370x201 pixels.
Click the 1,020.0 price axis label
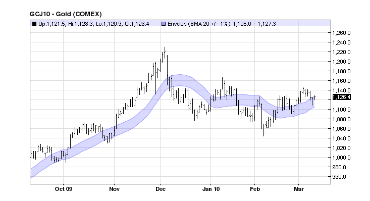coord(341,148)
